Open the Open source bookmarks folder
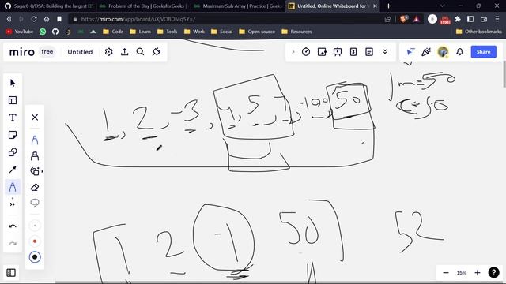Screen dimensions: 506x284 tap(257, 32)
